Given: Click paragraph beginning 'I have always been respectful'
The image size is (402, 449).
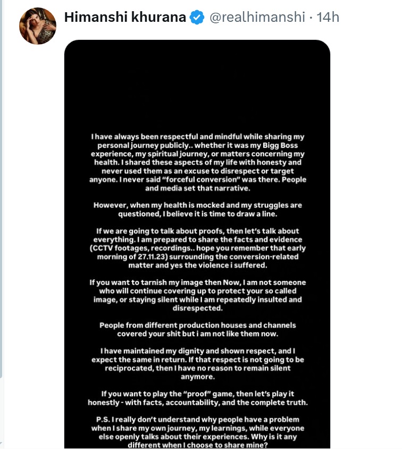Looking at the screenshot, I should coord(198,162).
